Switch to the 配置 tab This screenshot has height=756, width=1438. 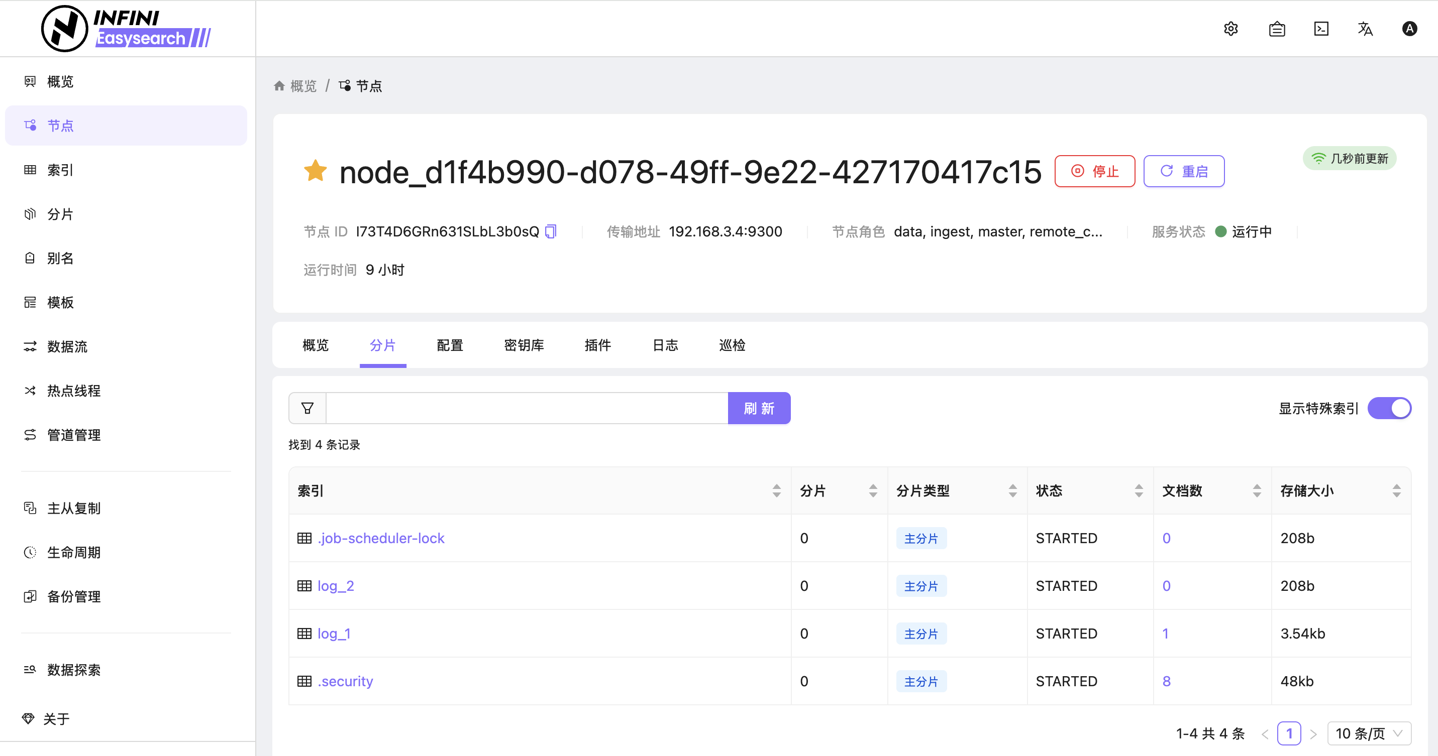tap(450, 345)
